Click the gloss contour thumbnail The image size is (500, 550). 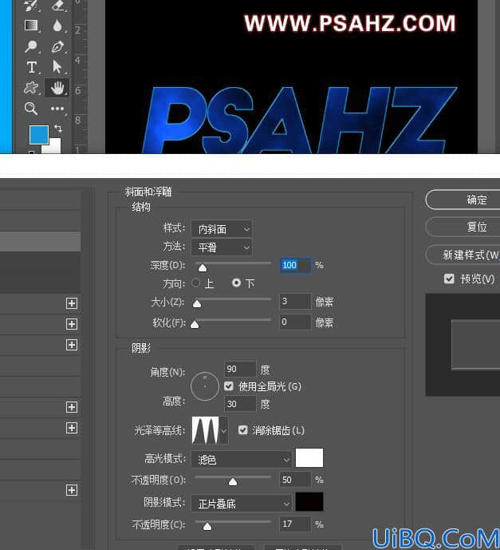tap(205, 430)
